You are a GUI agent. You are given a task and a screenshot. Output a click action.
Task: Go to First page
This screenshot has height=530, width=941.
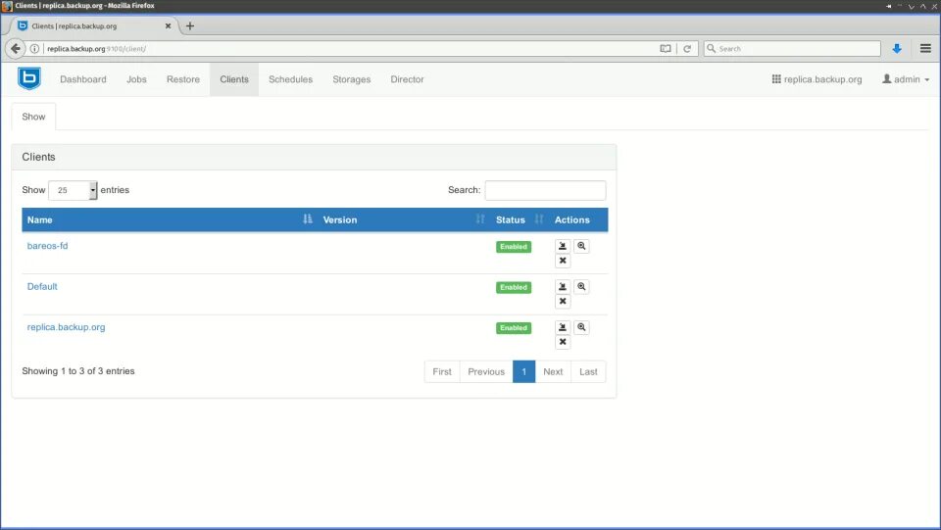click(442, 371)
